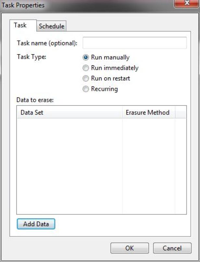
Task: Confirm the dialog with OK
Action: pyautogui.click(x=130, y=248)
